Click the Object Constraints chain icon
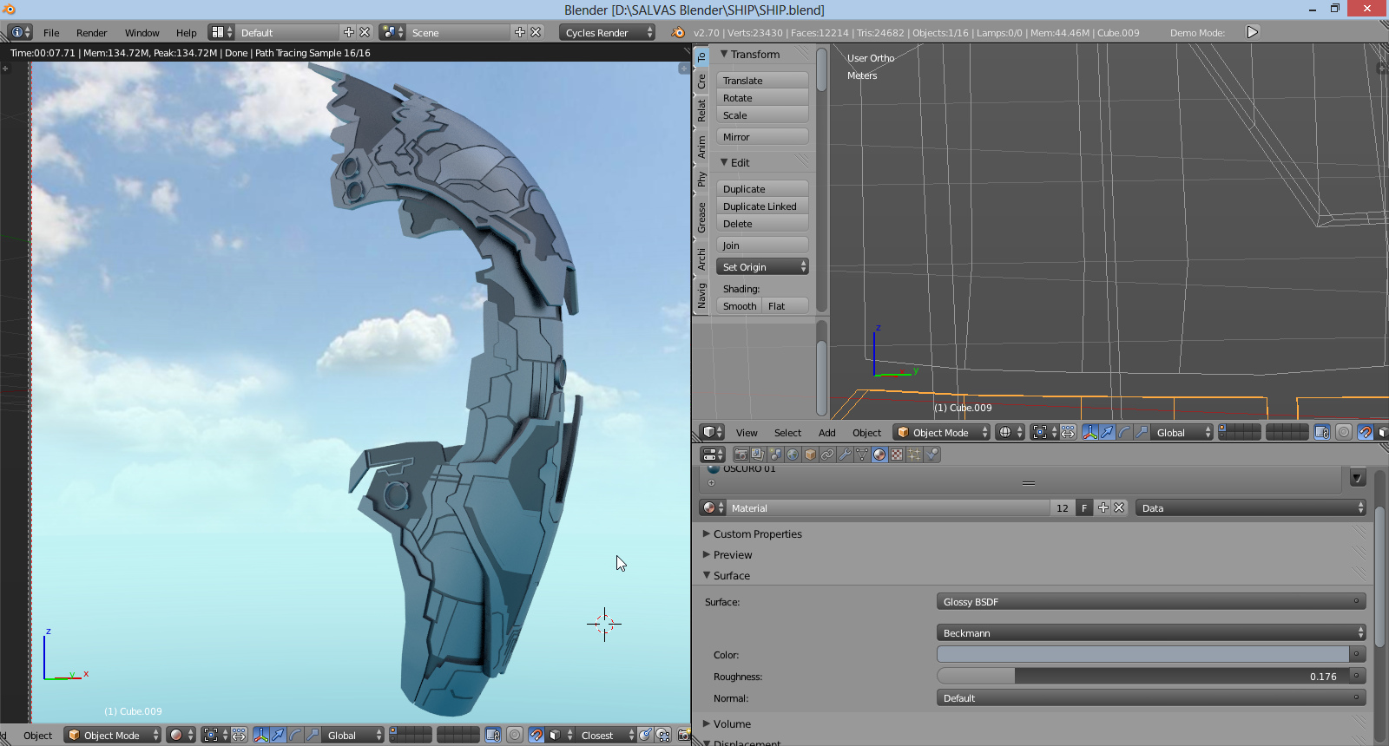Screen dimensions: 1389x746 (827, 455)
